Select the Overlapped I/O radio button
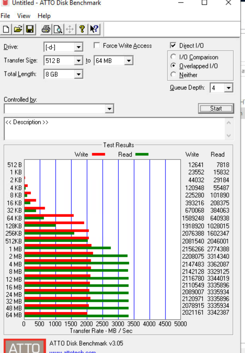Viewport: 245px width, 353px height. click(x=173, y=66)
